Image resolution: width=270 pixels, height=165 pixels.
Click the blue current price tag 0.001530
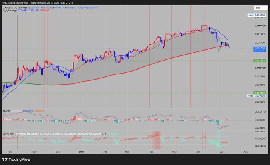coord(260,49)
